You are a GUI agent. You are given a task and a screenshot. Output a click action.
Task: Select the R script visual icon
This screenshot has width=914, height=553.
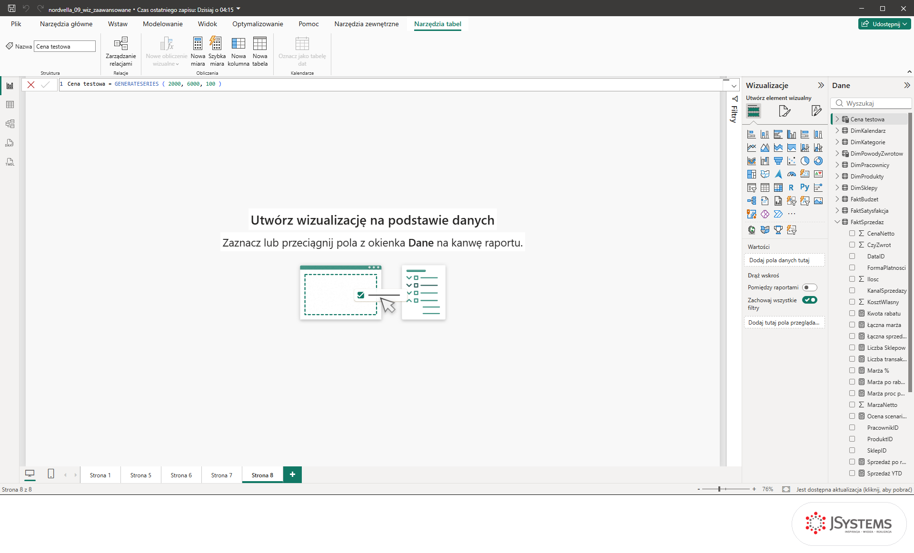[791, 188]
